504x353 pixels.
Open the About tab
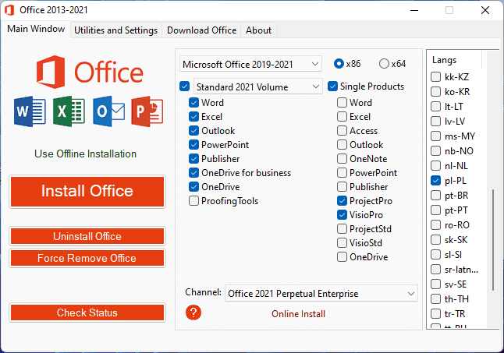click(x=258, y=30)
